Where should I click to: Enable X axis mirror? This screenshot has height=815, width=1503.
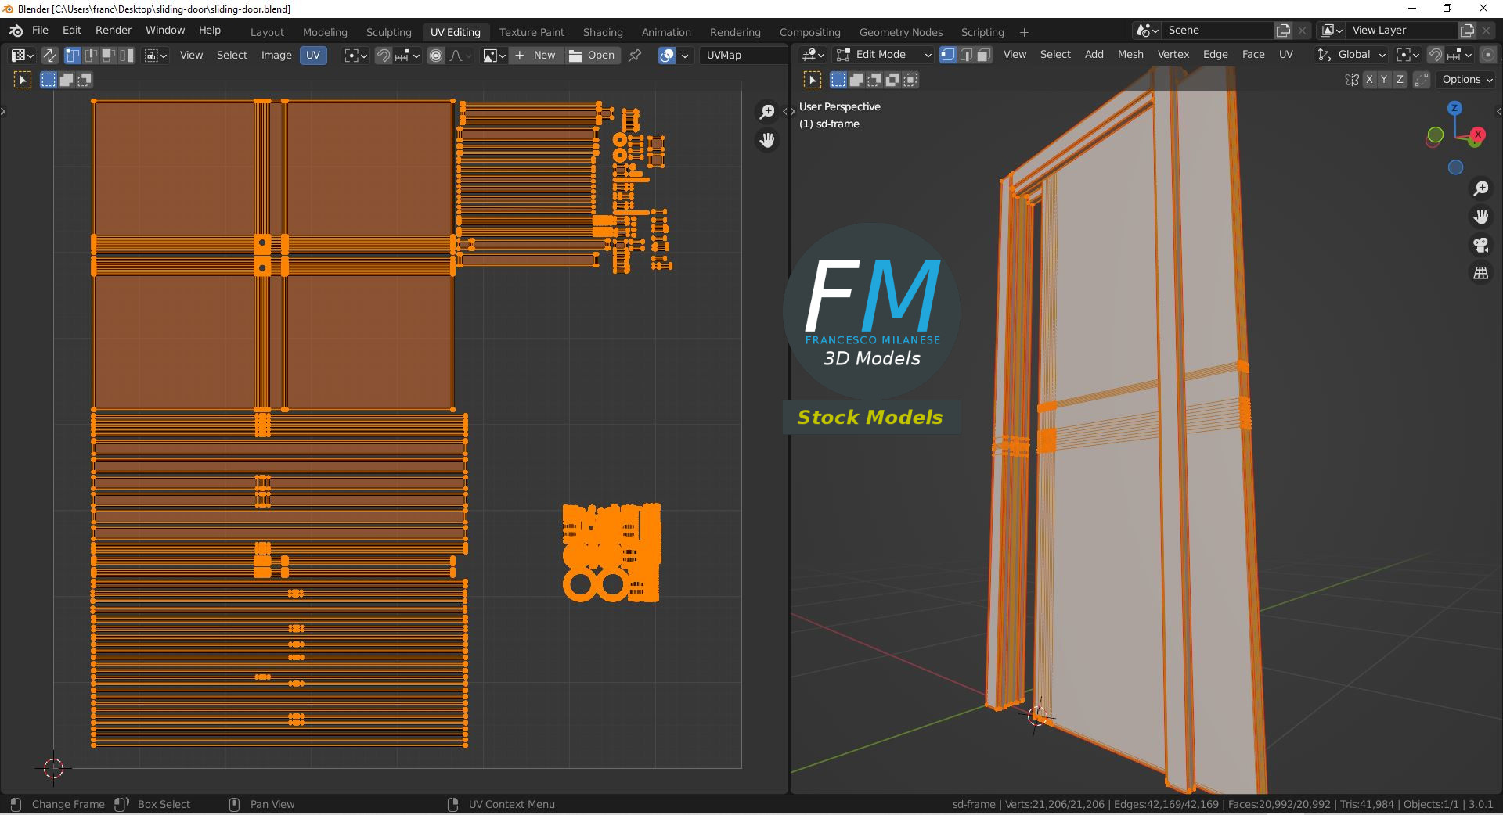[x=1368, y=80]
